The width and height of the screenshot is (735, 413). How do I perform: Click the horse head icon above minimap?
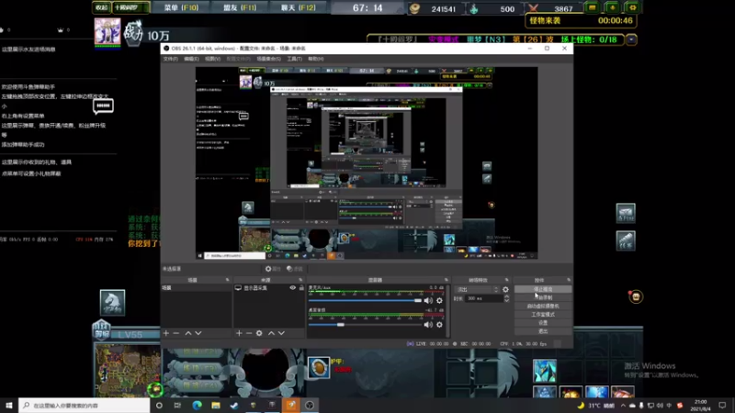pos(112,302)
